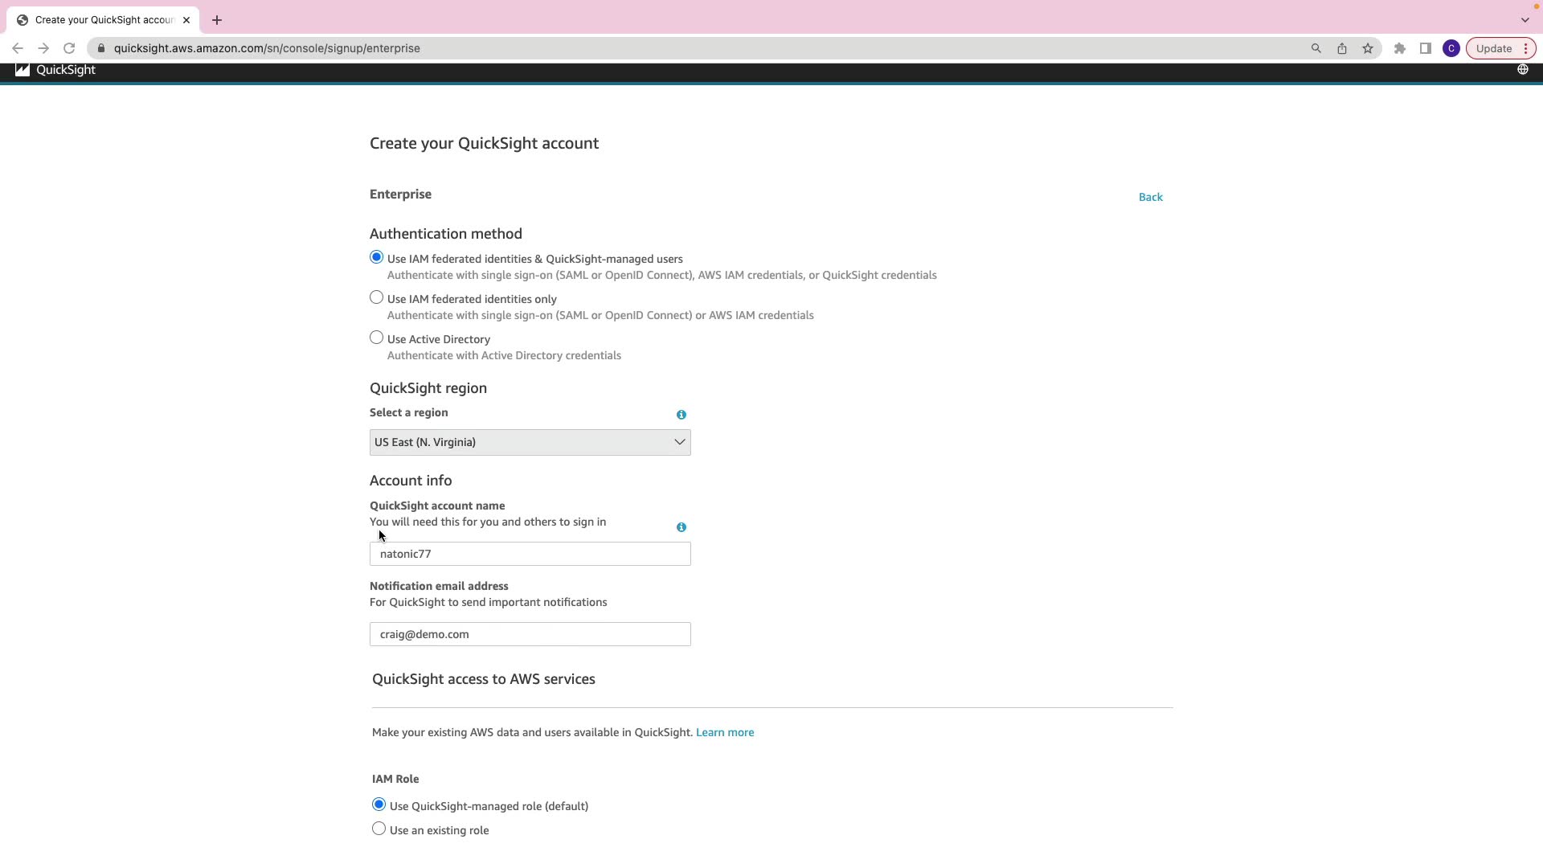Click the region info icon
This screenshot has width=1543, height=868.
point(681,415)
